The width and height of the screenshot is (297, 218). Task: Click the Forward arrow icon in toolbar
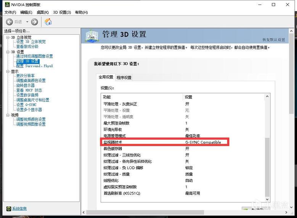34,22
